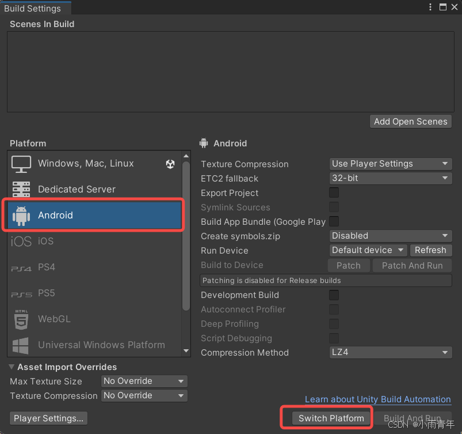Click the PS5 logo icon
This screenshot has height=434, width=462.
click(x=21, y=295)
